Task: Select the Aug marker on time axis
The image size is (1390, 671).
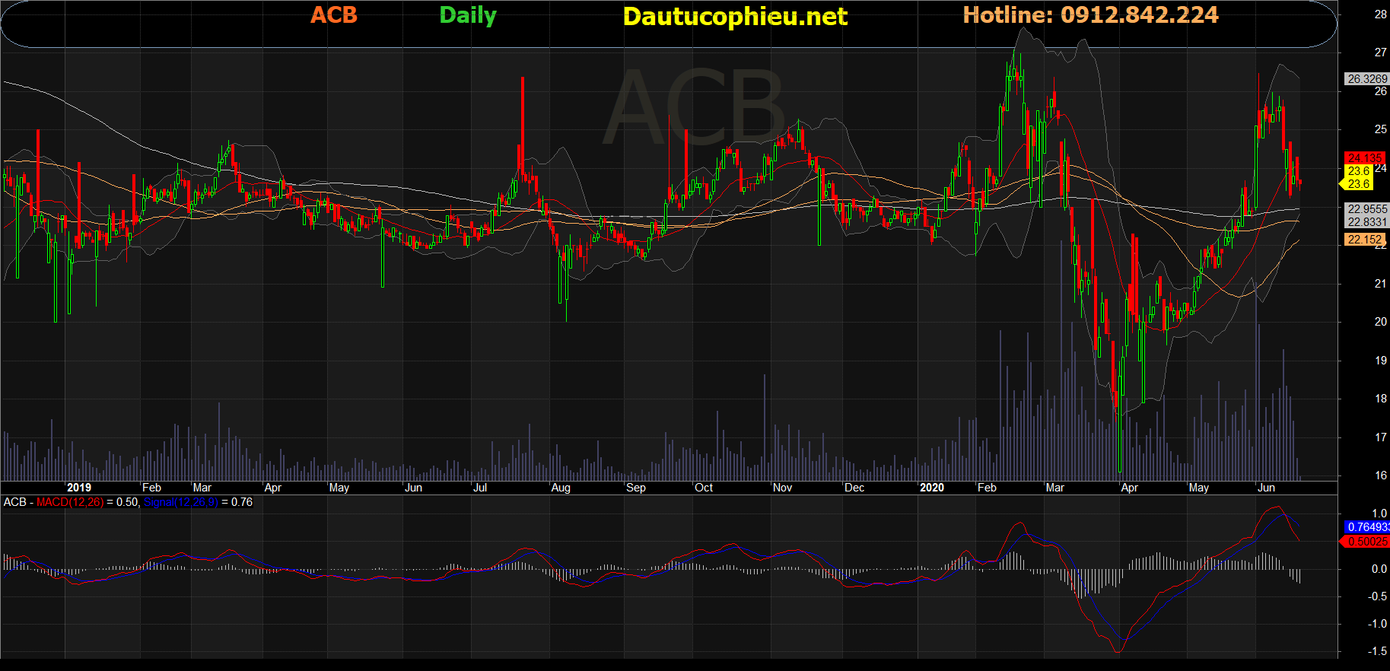Action: coord(561,488)
